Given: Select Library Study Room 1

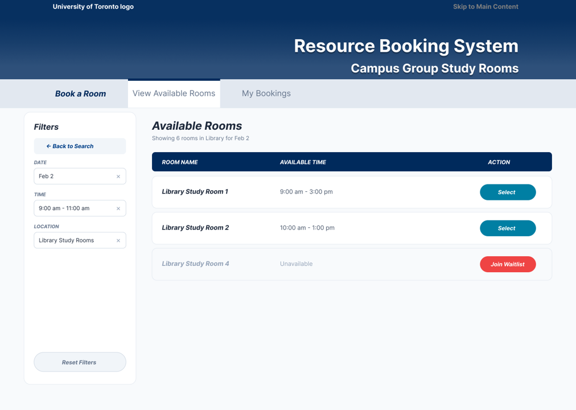Looking at the screenshot, I should [508, 192].
